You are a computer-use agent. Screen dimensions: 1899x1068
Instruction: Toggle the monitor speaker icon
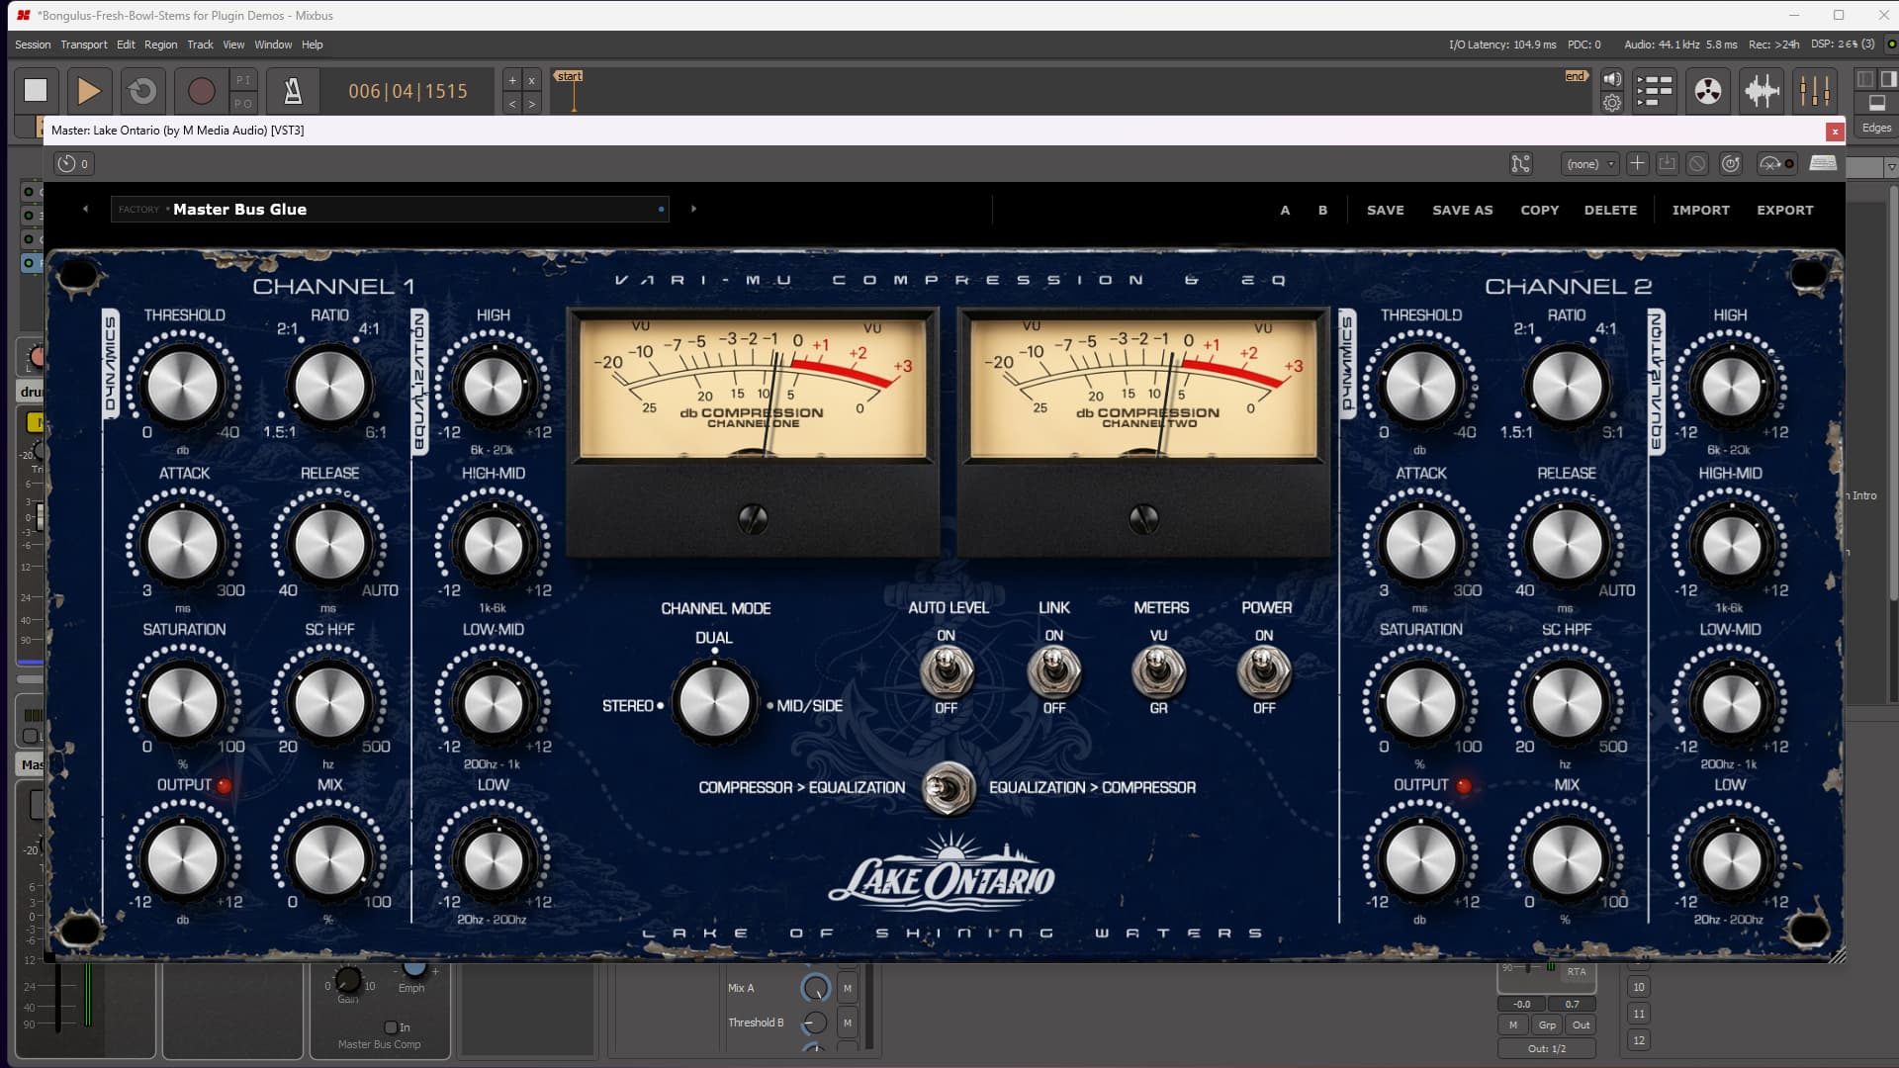coord(1612,79)
